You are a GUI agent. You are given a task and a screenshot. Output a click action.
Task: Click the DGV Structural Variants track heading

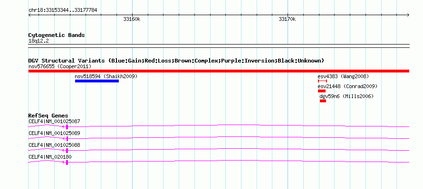[176, 61]
